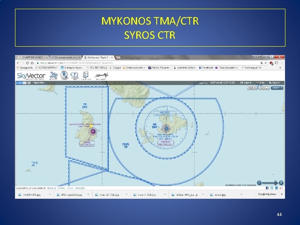
Task: Click the SkyVector aircraft DROTAMs icon
Action: [101, 75]
